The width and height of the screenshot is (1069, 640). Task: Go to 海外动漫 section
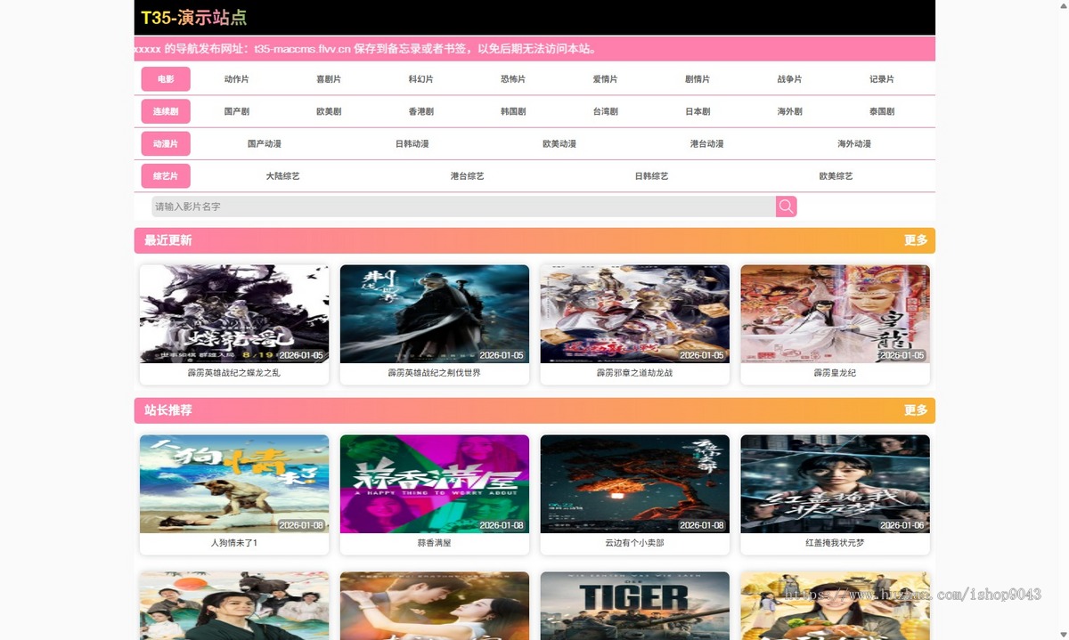pyautogui.click(x=854, y=144)
